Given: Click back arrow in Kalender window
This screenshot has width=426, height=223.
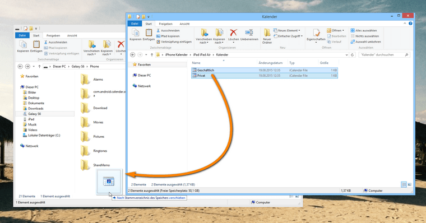Looking at the screenshot, I should tap(133, 54).
